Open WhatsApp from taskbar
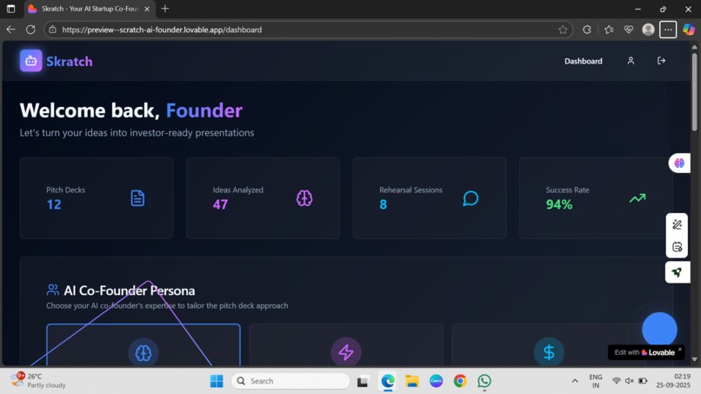701x394 pixels. pyautogui.click(x=484, y=381)
